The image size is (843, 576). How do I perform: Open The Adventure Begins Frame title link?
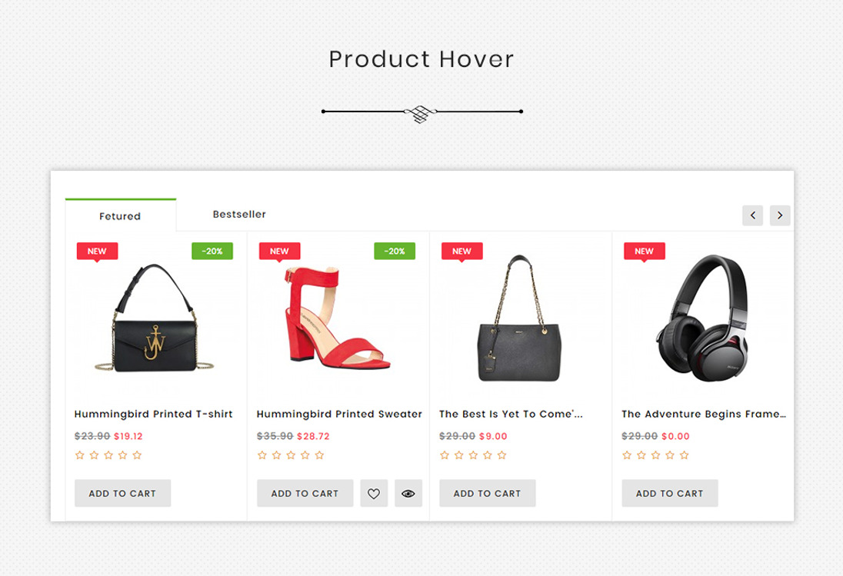coord(704,415)
